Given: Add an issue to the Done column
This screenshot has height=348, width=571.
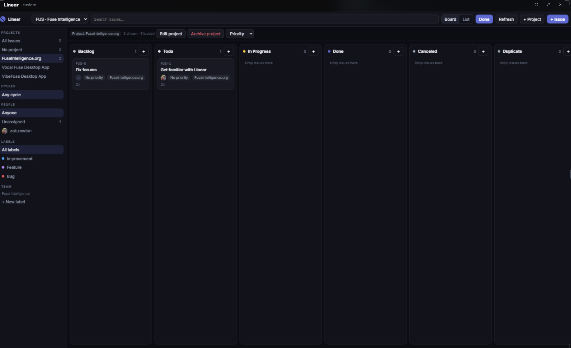Looking at the screenshot, I should 398,51.
